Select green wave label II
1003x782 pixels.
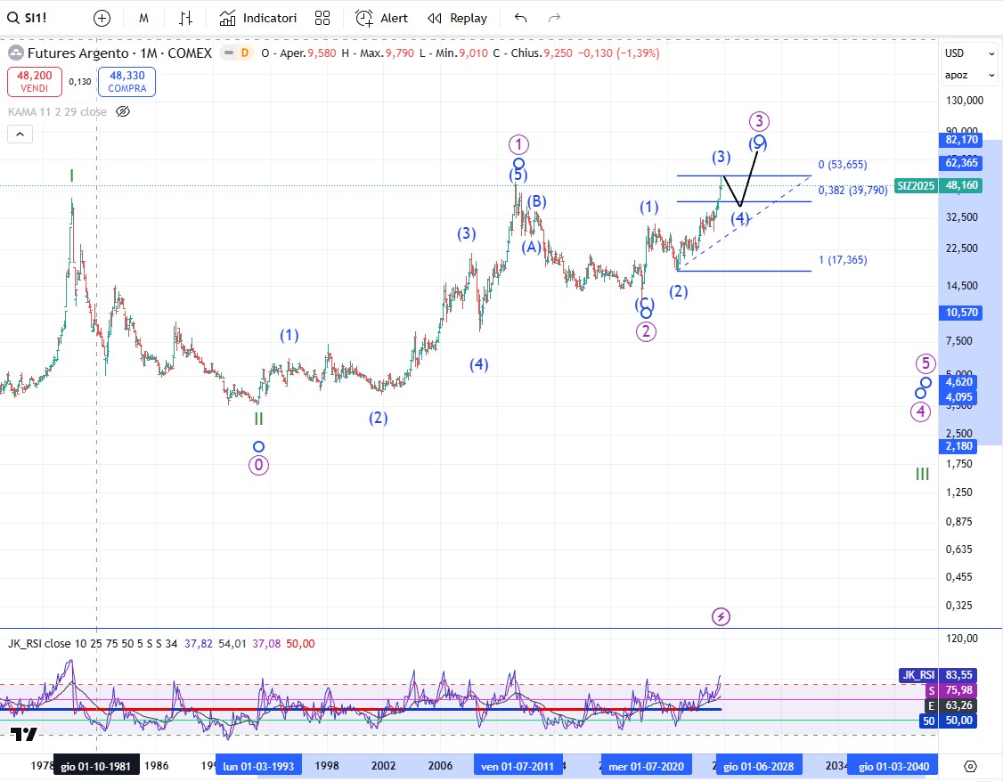[258, 419]
